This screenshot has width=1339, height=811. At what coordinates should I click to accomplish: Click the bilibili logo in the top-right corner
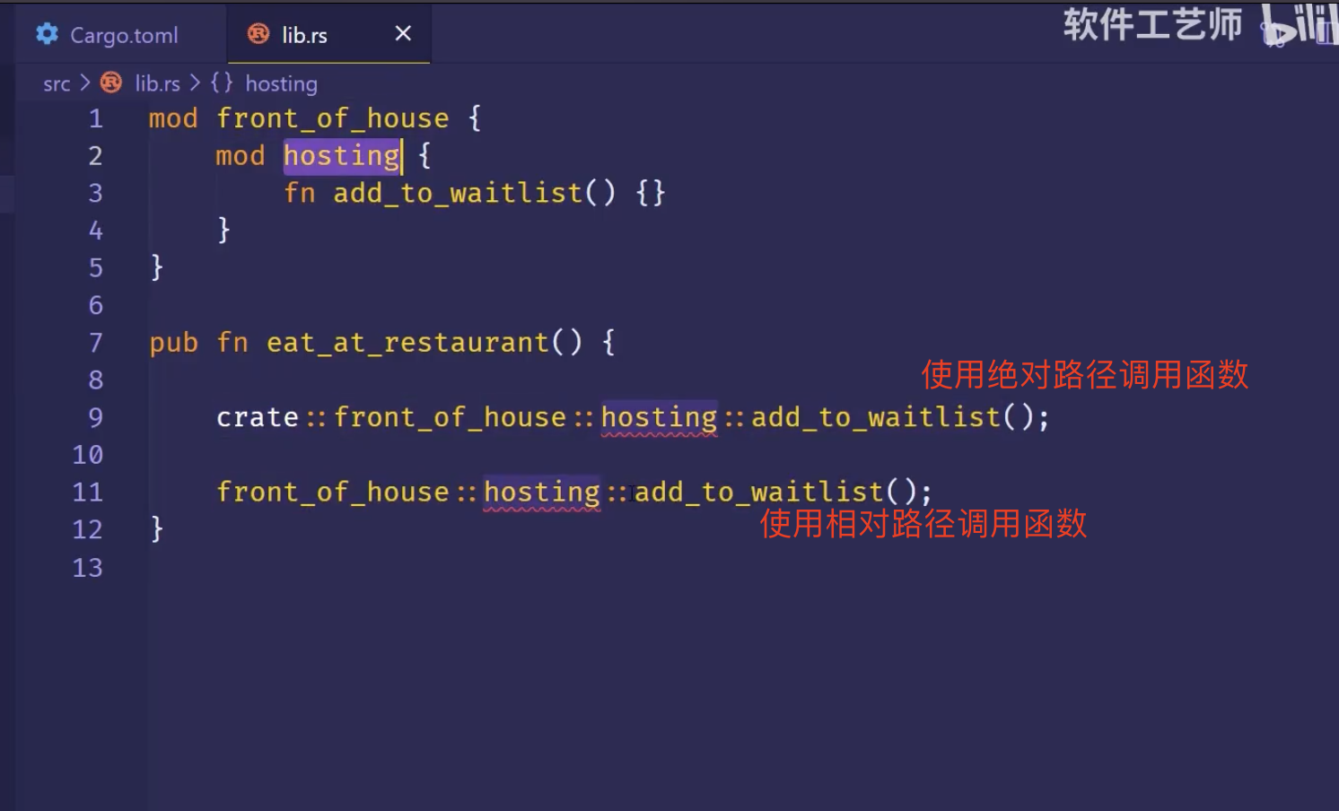[1298, 25]
